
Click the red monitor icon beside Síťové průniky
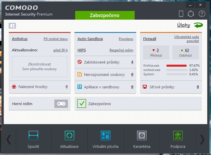tap(145, 87)
